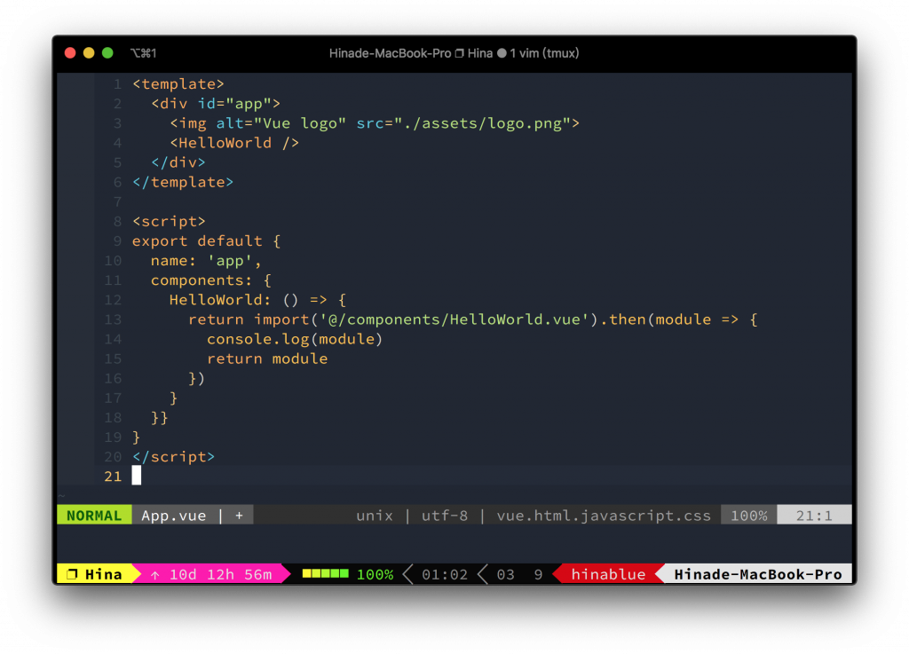Click the tmux battery 100% text
This screenshot has height=654, width=909.
[x=375, y=574]
